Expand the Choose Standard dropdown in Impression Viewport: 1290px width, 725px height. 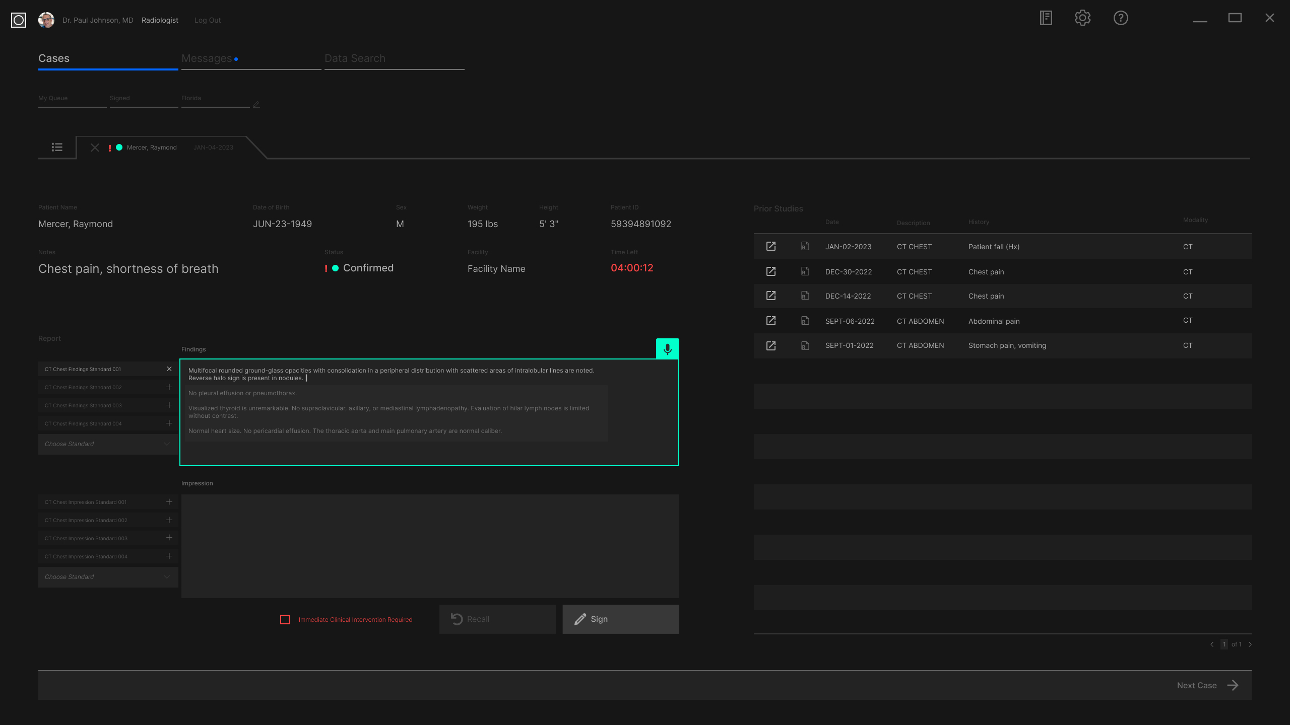107,576
